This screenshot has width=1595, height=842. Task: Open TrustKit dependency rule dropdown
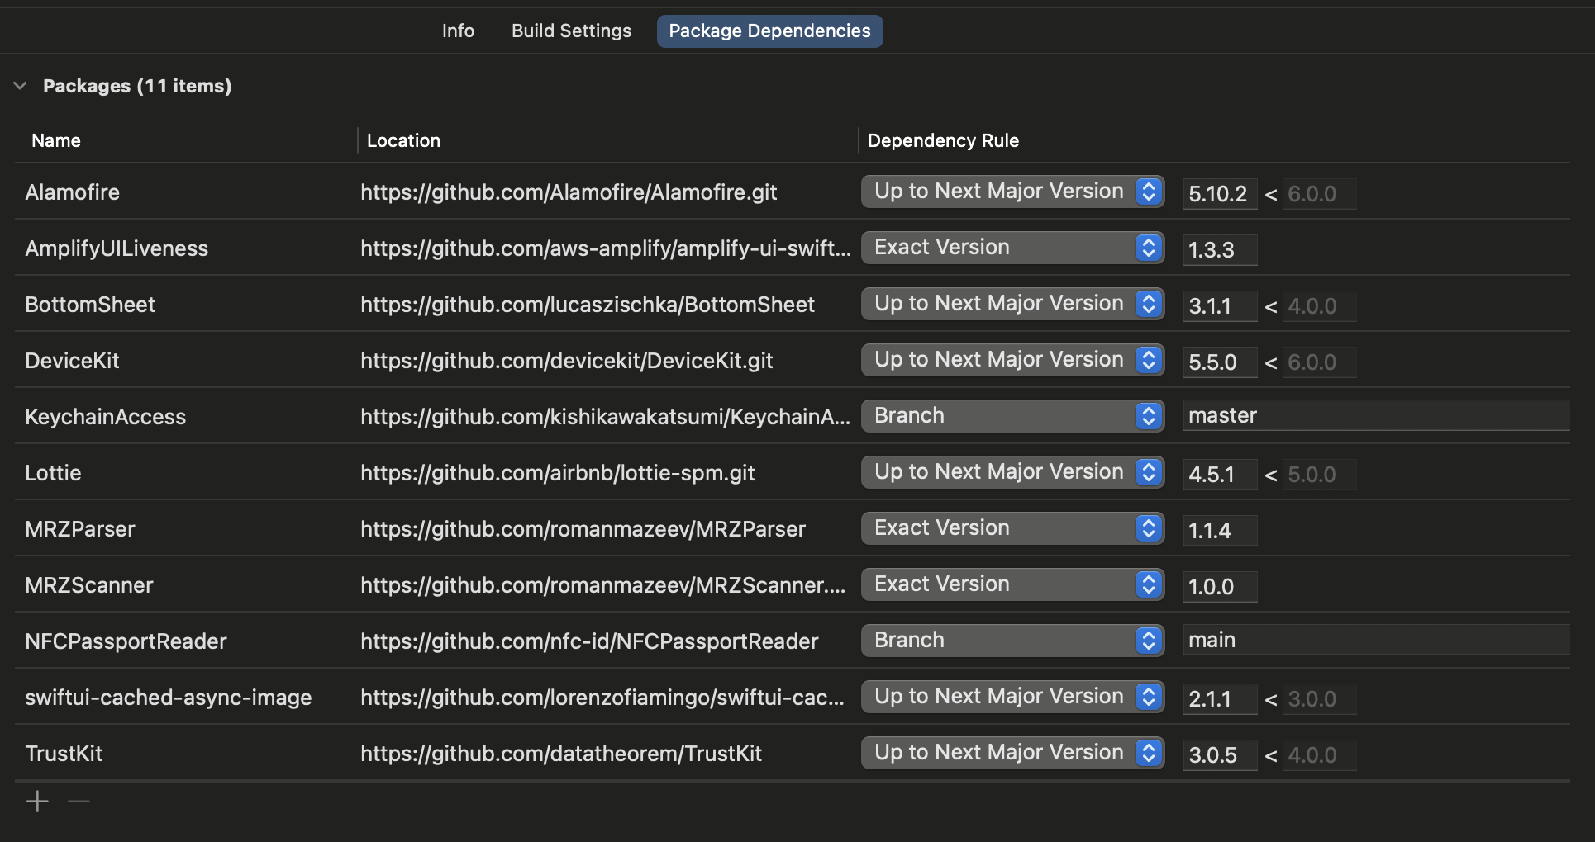point(1012,753)
